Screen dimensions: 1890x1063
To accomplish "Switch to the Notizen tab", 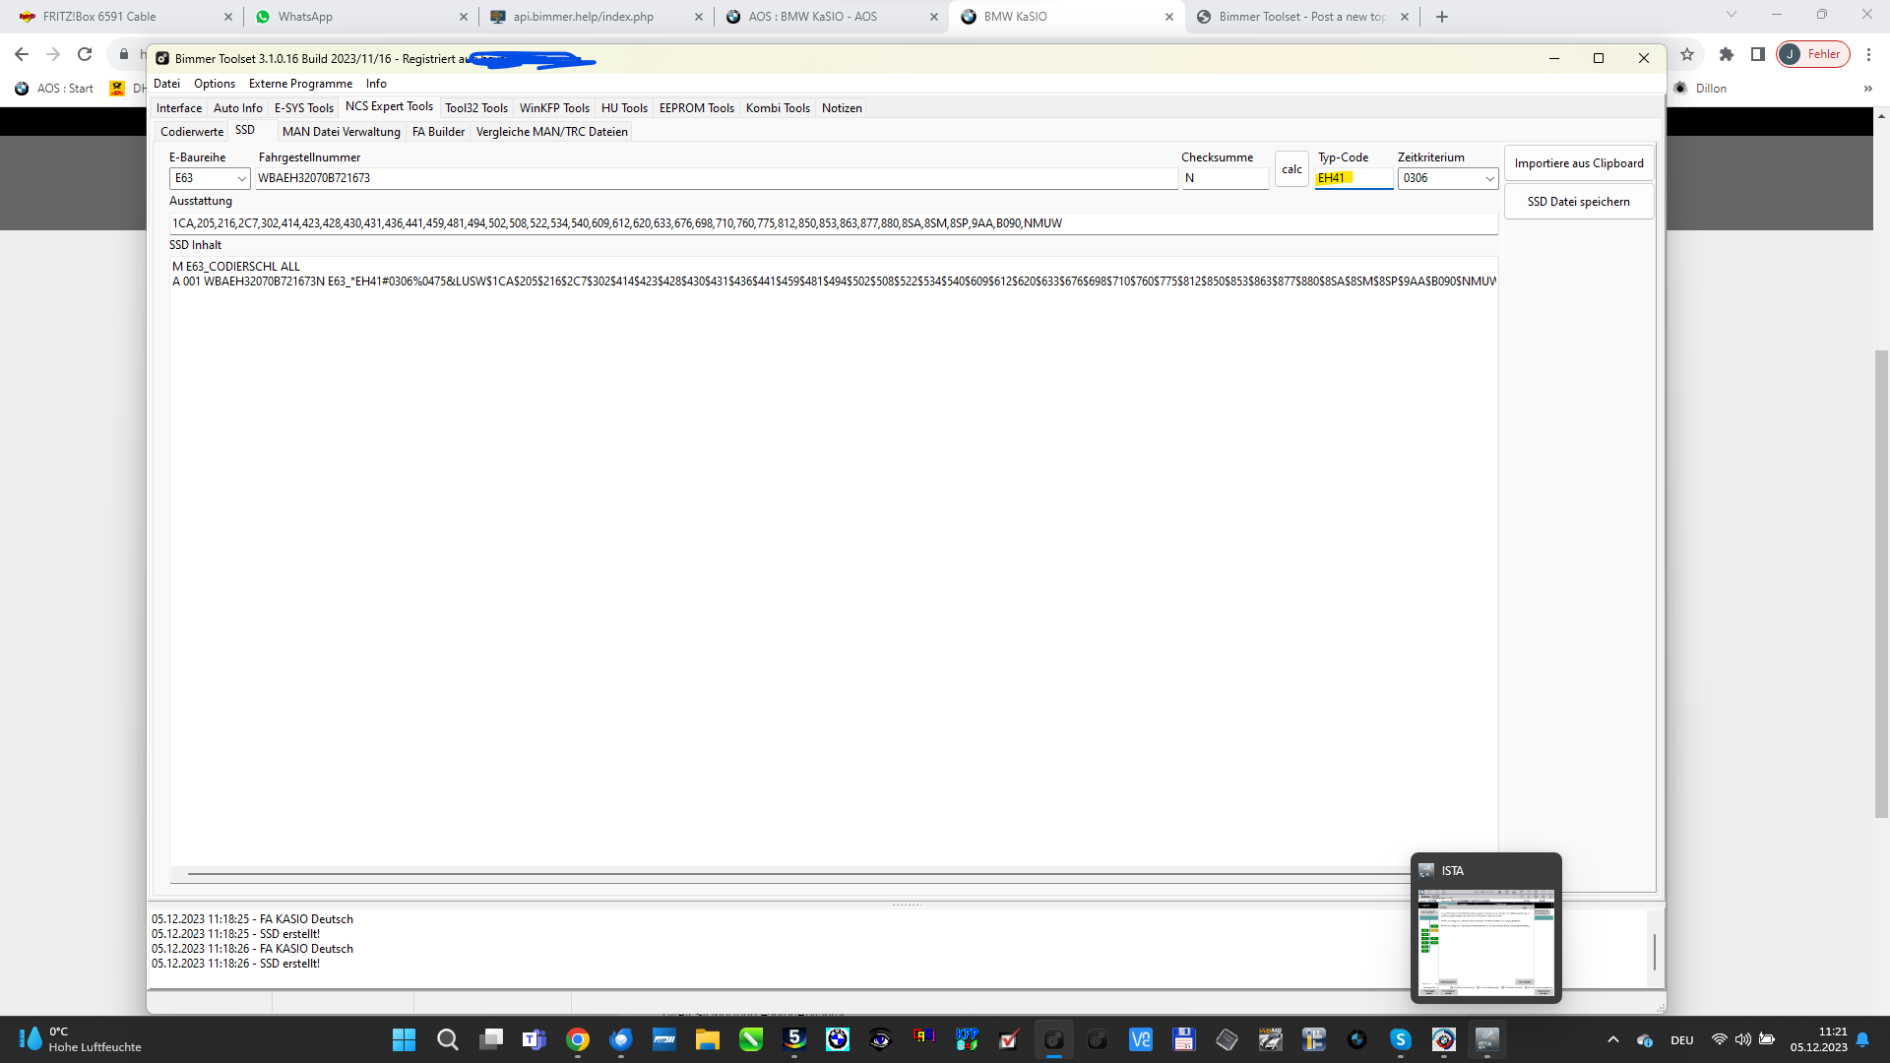I will [x=842, y=108].
